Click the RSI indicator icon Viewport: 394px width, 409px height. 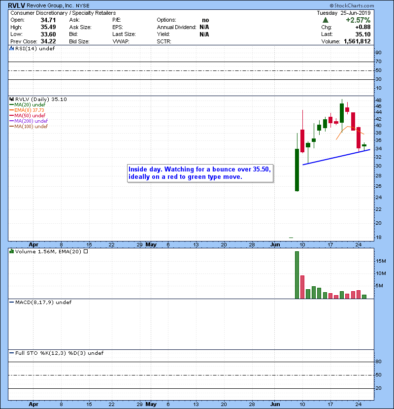(11, 48)
